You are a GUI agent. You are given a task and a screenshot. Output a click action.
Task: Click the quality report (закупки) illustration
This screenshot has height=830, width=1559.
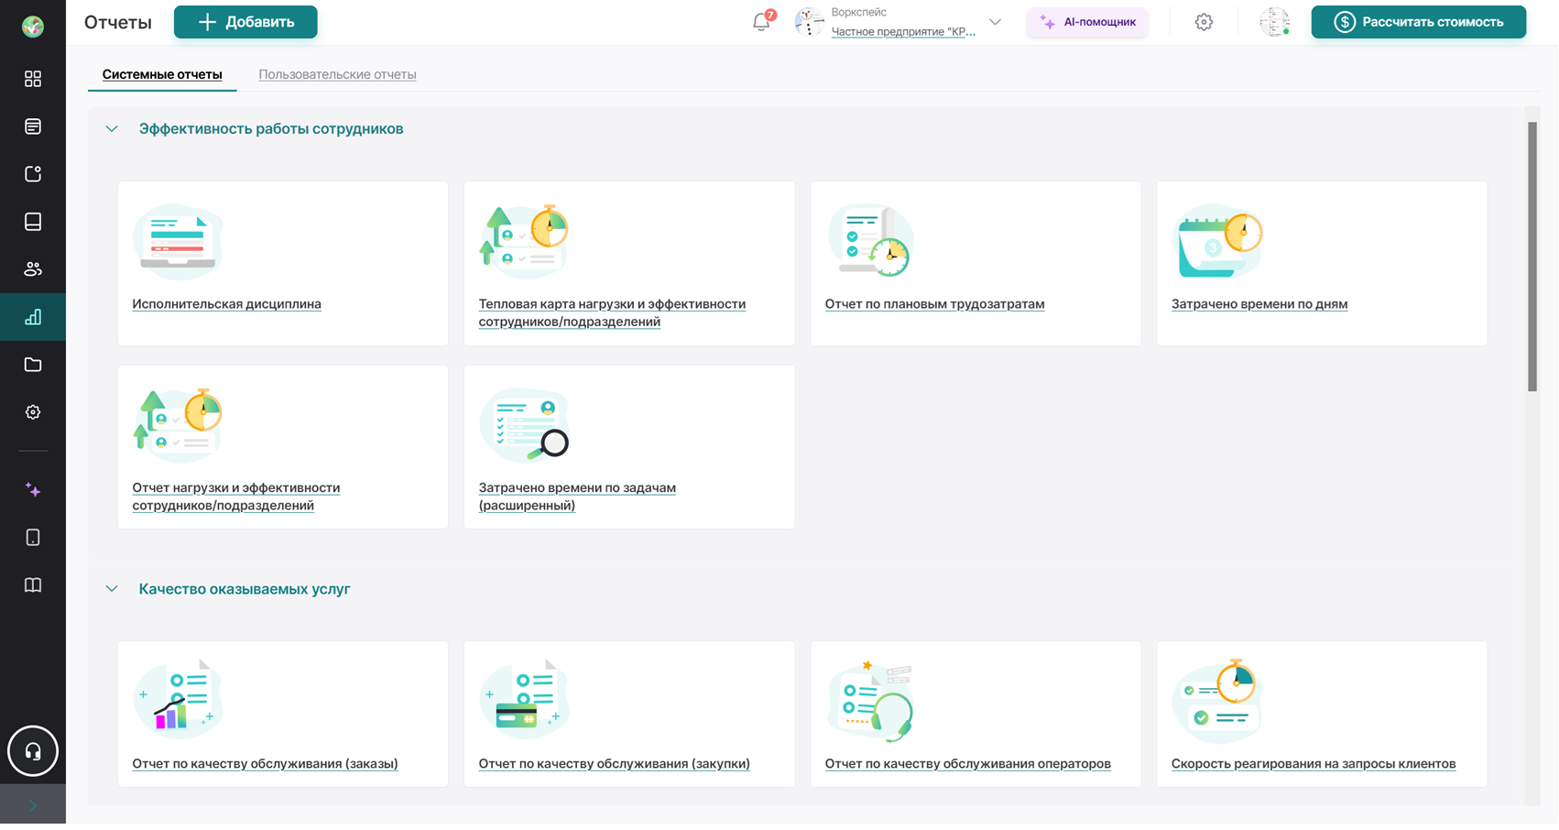pos(524,700)
